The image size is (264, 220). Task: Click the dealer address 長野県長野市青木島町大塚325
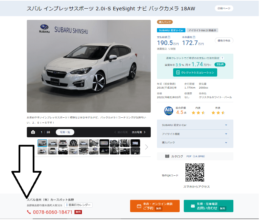[x=44, y=205]
